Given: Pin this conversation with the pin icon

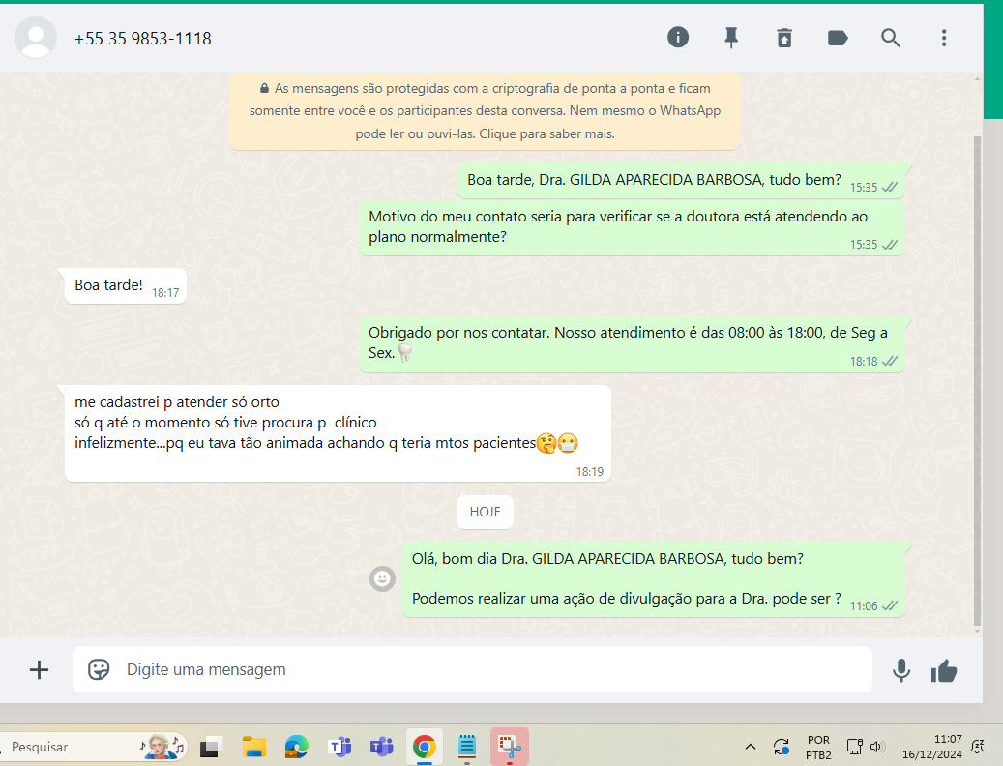Looking at the screenshot, I should 731,38.
